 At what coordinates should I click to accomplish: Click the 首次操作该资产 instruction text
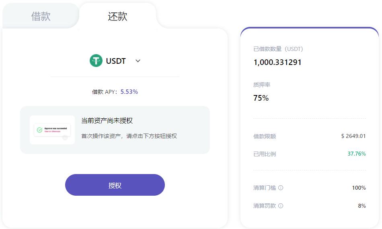[x=129, y=136]
